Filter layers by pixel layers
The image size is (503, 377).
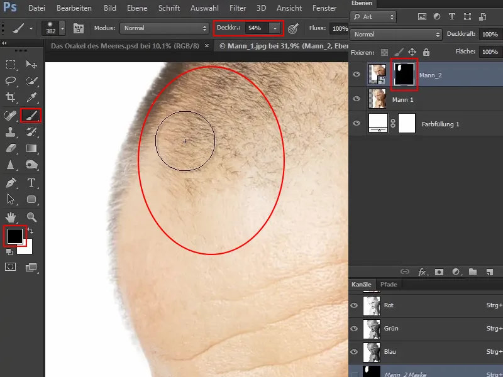click(422, 17)
